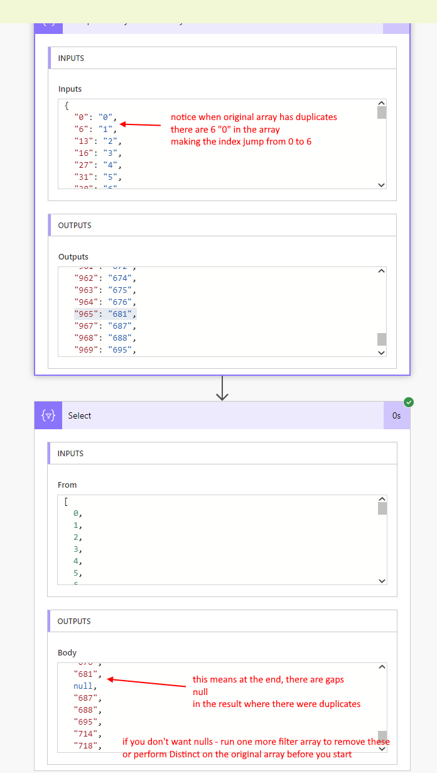The image size is (437, 773).
Task: Click the "6": "1" line in top Inputs box
Action: pyautogui.click(x=95, y=129)
